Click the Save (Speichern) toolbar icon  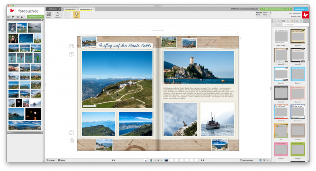tap(49, 15)
